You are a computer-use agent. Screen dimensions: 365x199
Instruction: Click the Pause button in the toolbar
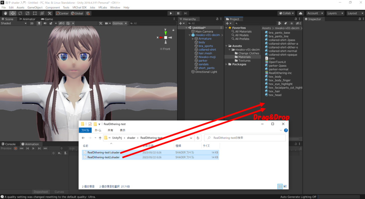(178, 13)
